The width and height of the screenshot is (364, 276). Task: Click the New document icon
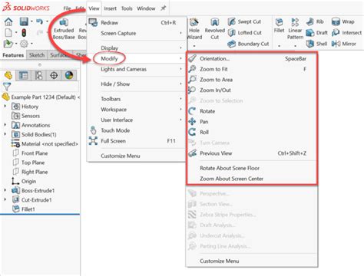click(x=8, y=33)
